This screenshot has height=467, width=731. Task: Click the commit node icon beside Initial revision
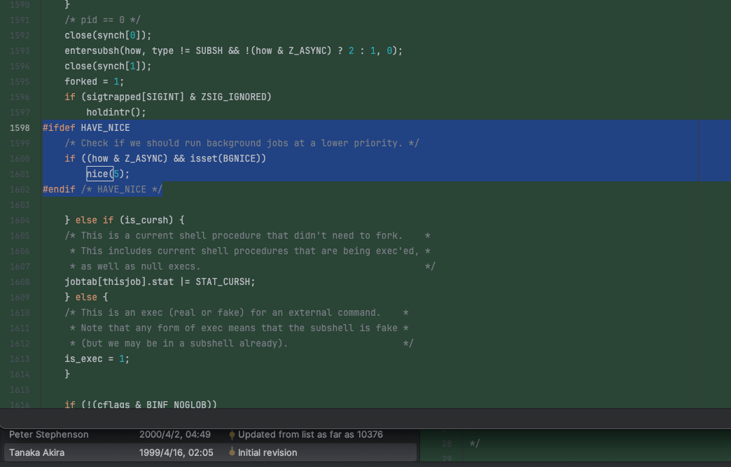coord(232,452)
